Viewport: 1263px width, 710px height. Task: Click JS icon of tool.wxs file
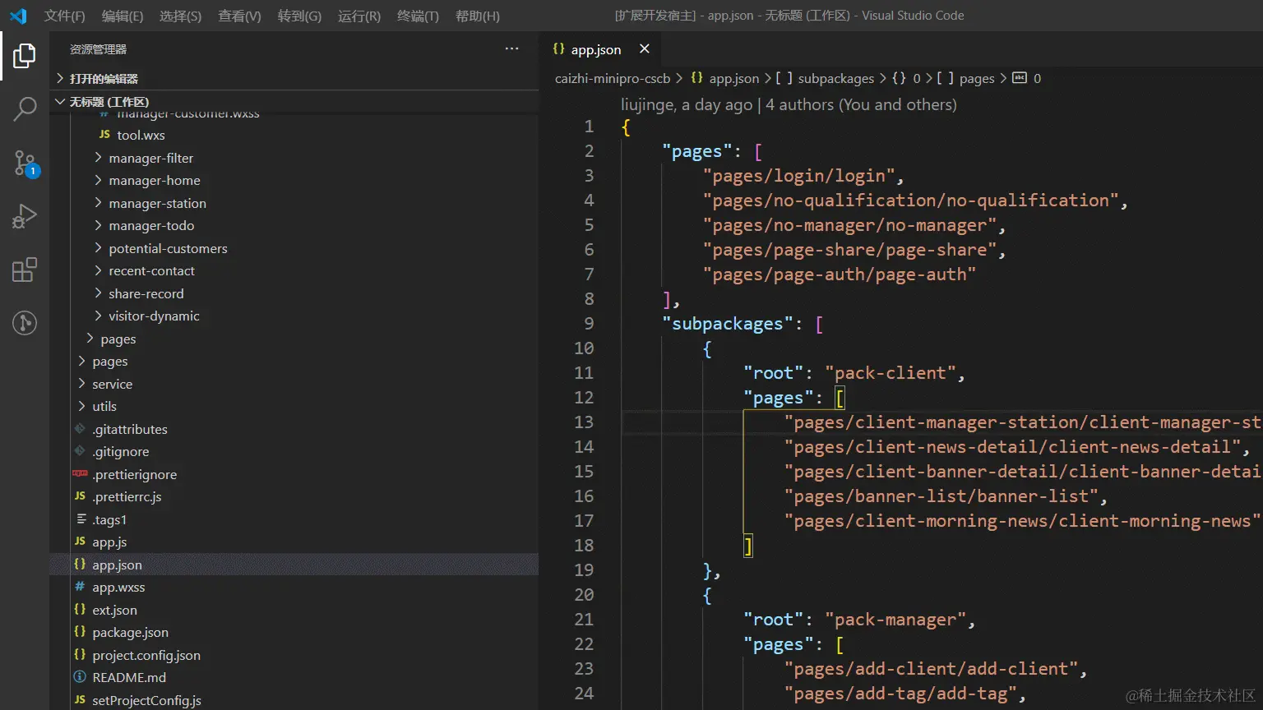tap(104, 135)
